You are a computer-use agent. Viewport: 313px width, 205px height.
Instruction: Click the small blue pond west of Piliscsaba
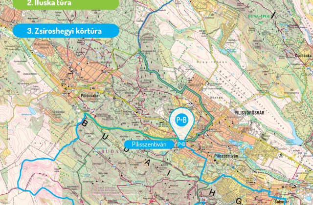(32, 110)
